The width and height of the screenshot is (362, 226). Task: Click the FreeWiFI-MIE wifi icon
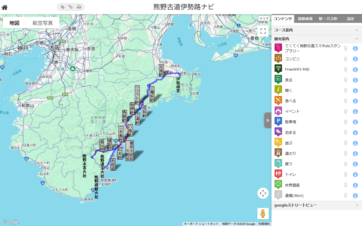(x=278, y=69)
